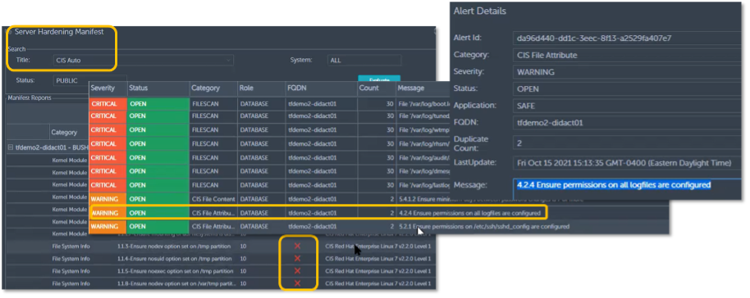
Task: Click the Application field showing SAFE
Action: tap(627, 106)
